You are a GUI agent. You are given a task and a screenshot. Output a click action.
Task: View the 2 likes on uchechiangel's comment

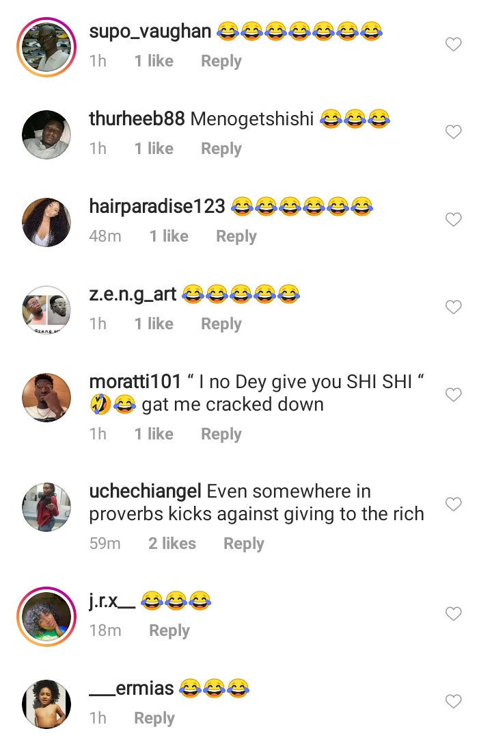pyautogui.click(x=172, y=543)
